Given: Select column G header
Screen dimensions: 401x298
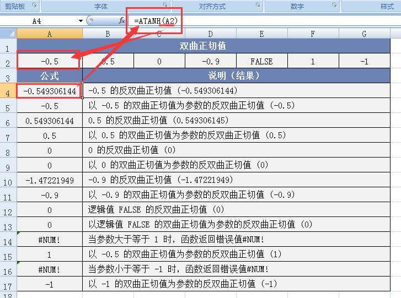Looking at the screenshot, I should 365,34.
